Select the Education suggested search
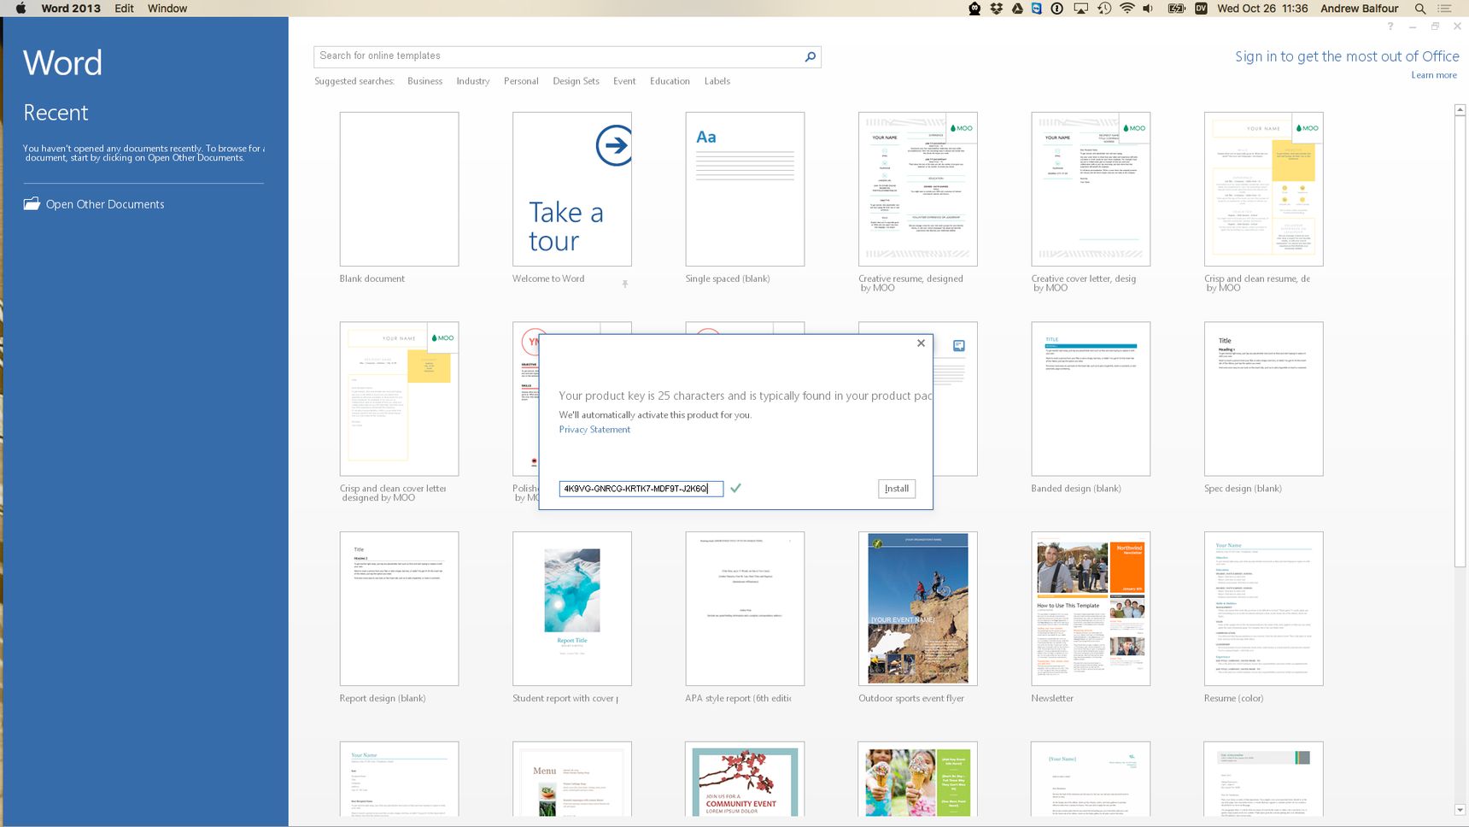 tap(670, 81)
